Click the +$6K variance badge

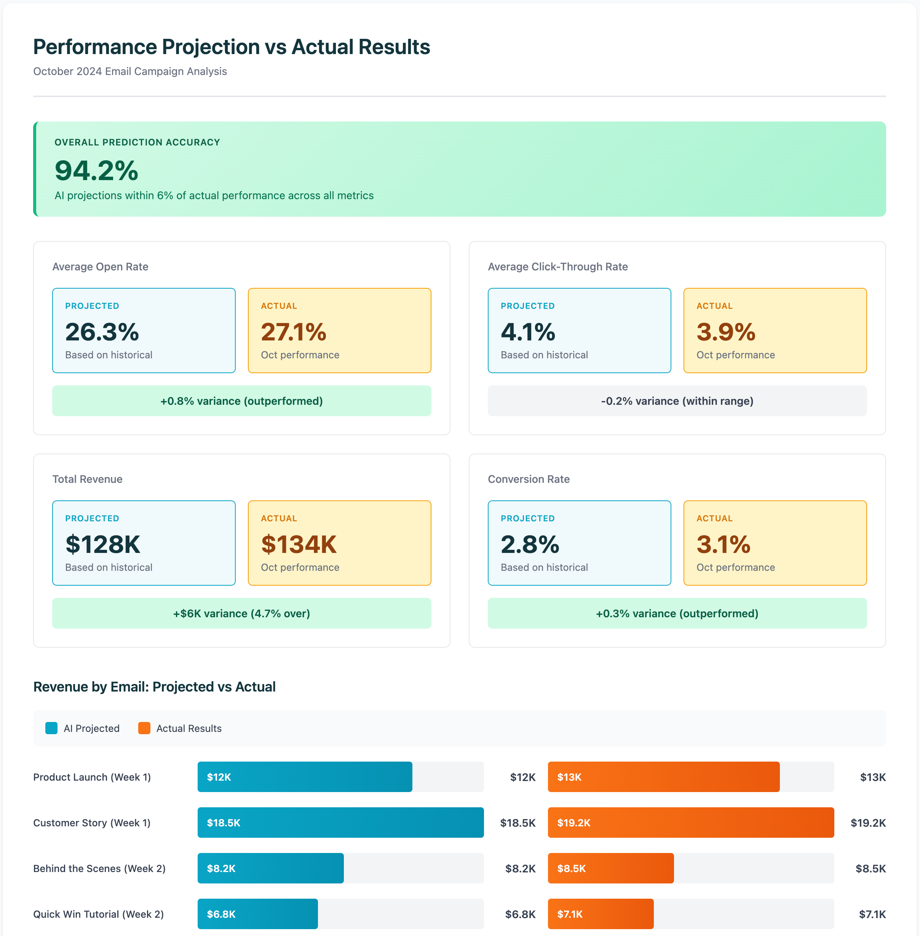click(241, 613)
